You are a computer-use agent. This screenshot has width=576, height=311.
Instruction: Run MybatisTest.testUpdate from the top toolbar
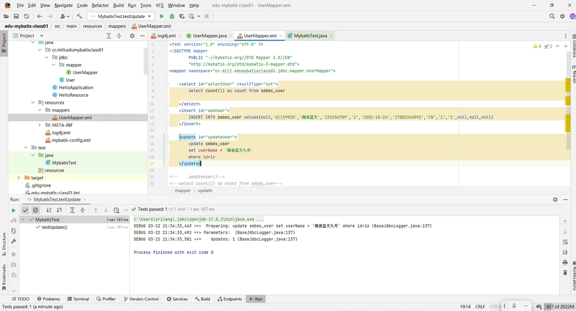(162, 16)
